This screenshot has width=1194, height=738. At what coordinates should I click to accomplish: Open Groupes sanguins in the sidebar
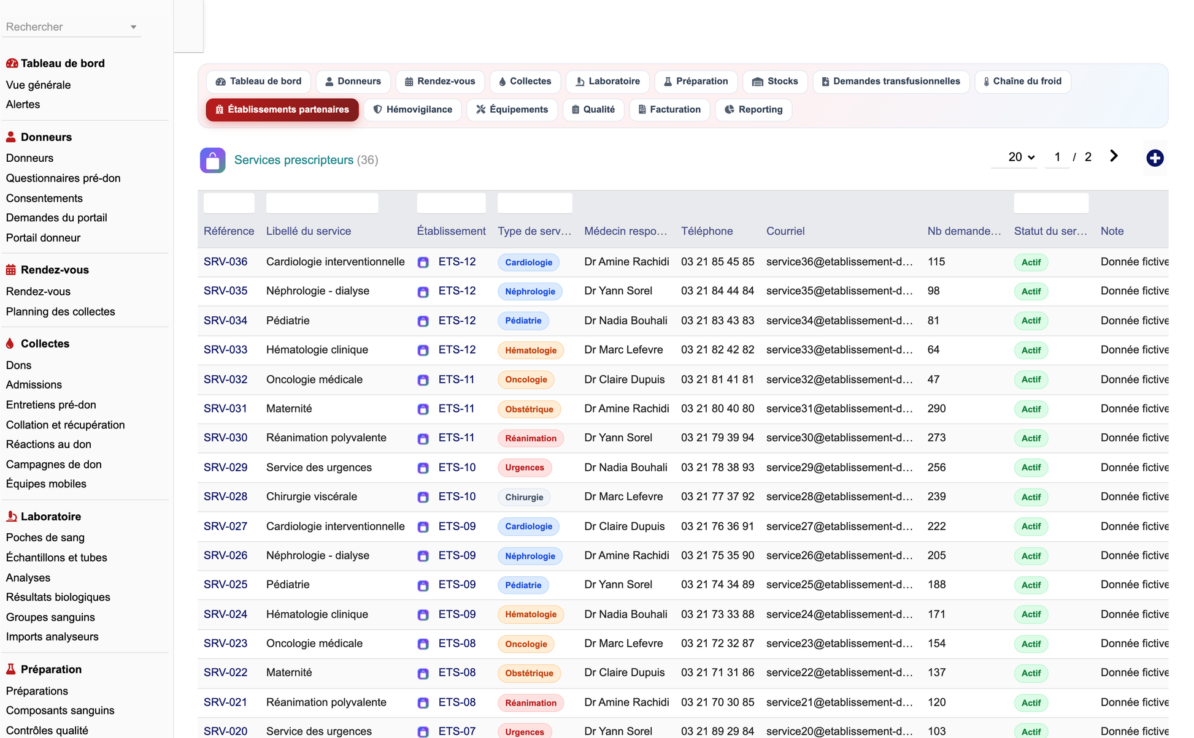[x=50, y=617]
